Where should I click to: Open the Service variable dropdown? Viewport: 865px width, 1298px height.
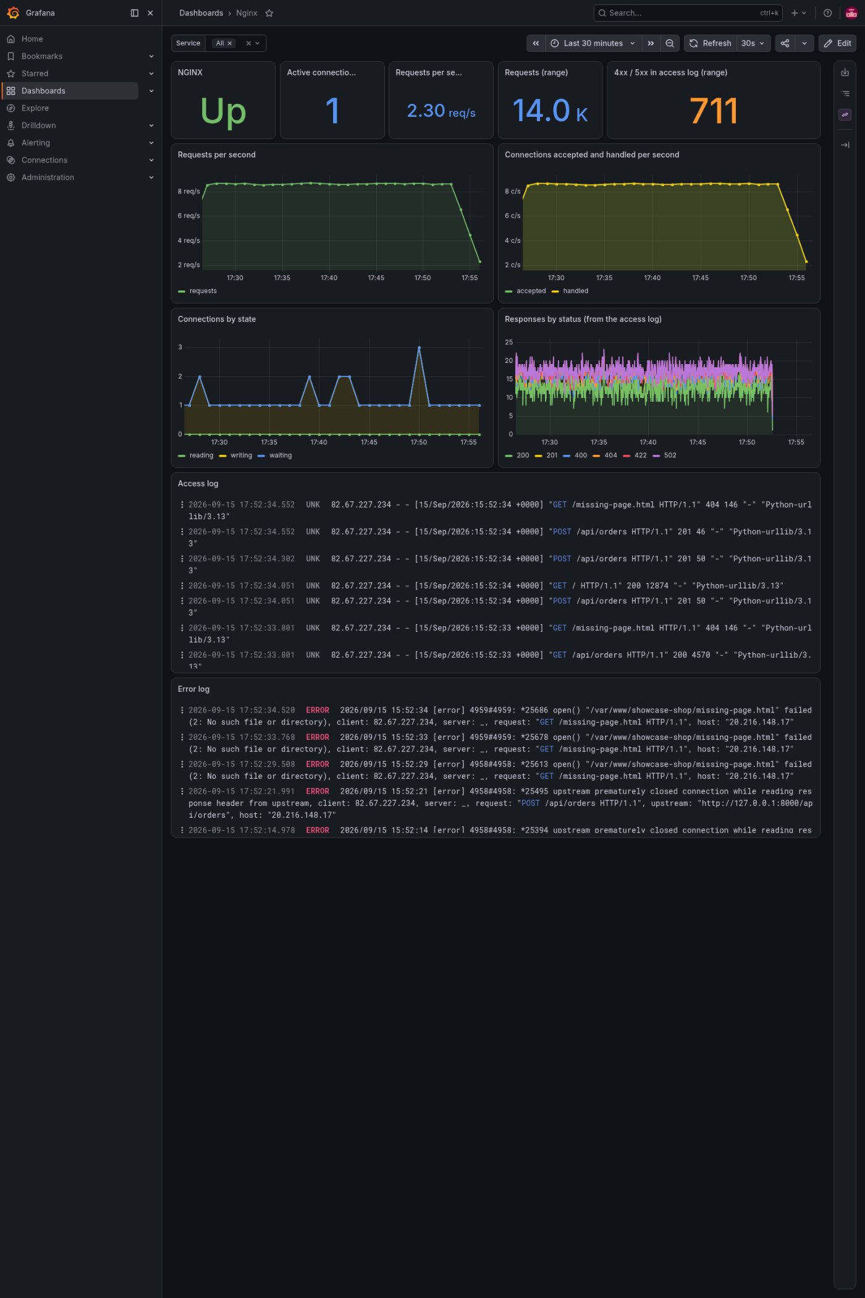click(258, 43)
